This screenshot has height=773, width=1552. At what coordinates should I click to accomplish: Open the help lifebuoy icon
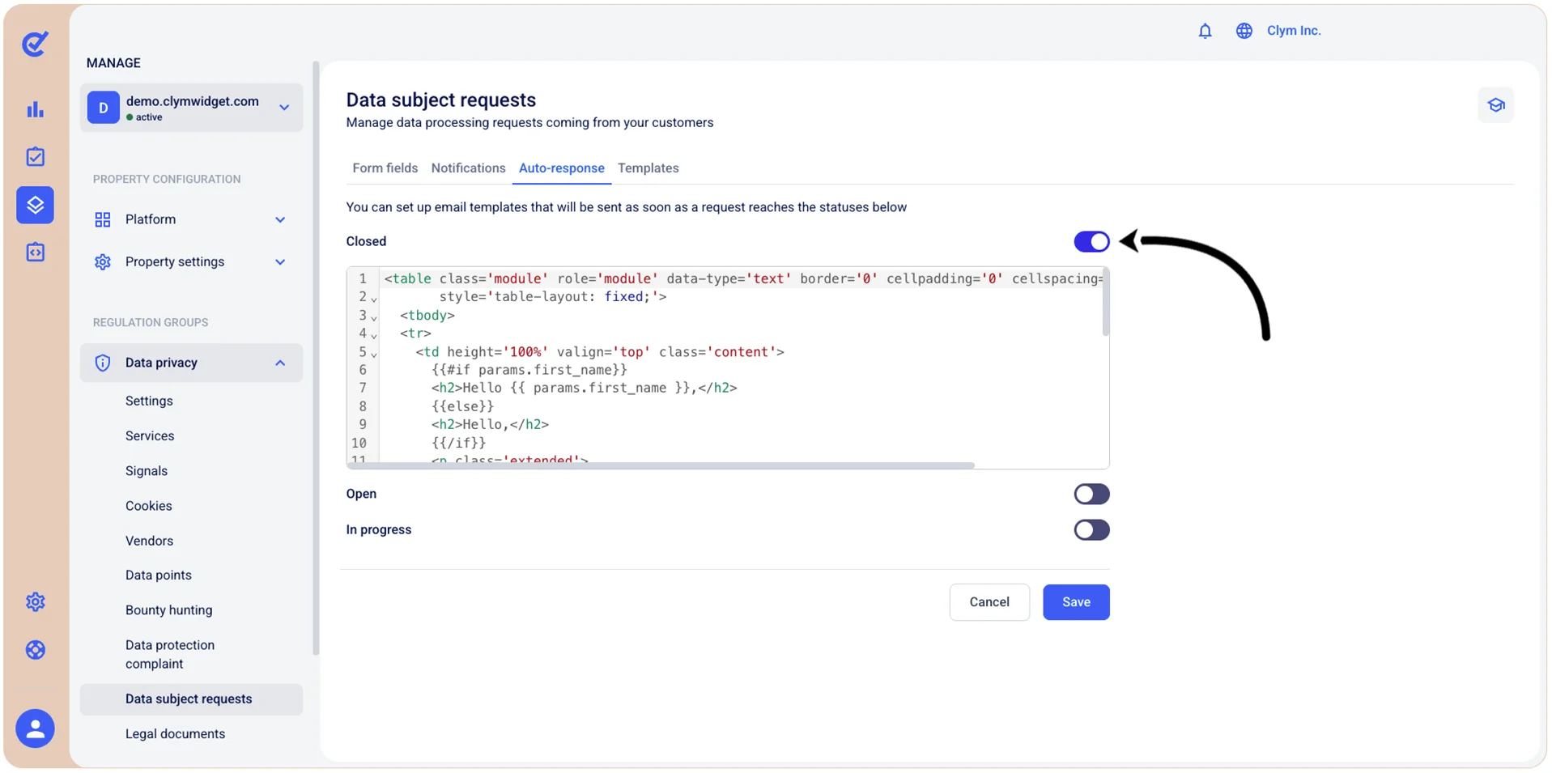[35, 650]
